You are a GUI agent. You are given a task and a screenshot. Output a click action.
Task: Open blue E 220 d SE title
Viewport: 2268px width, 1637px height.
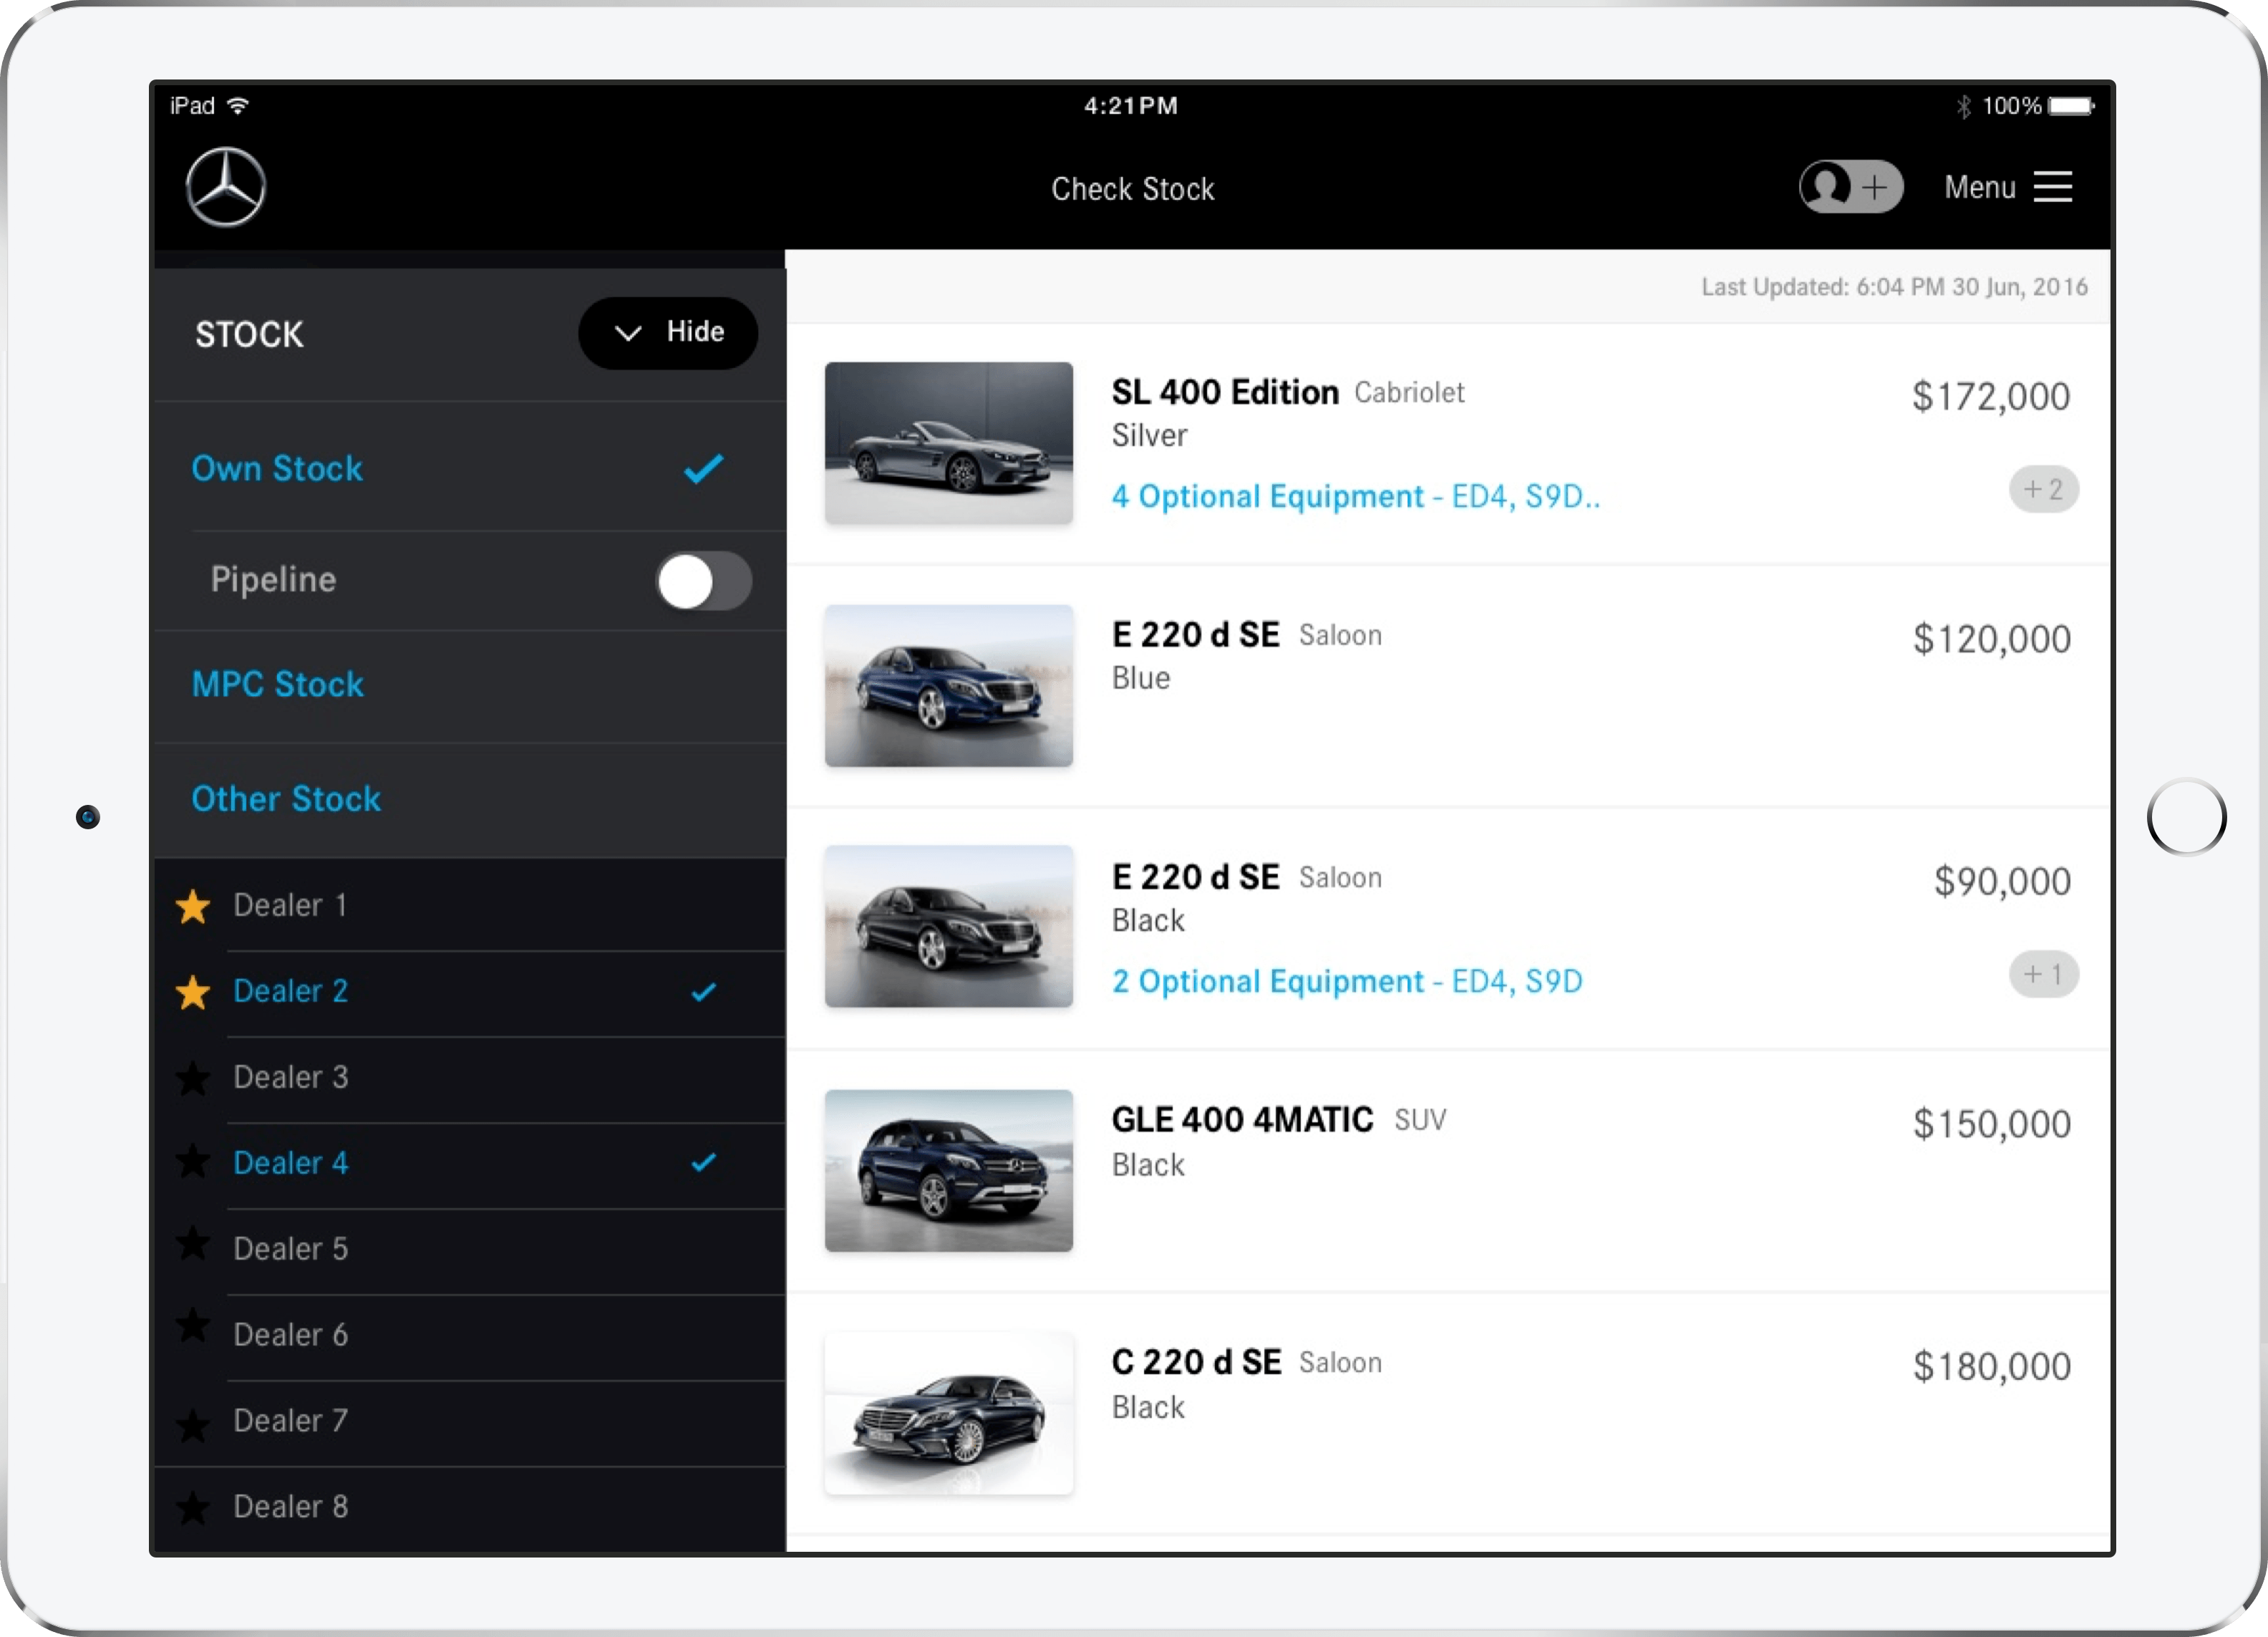pyautogui.click(x=1196, y=635)
